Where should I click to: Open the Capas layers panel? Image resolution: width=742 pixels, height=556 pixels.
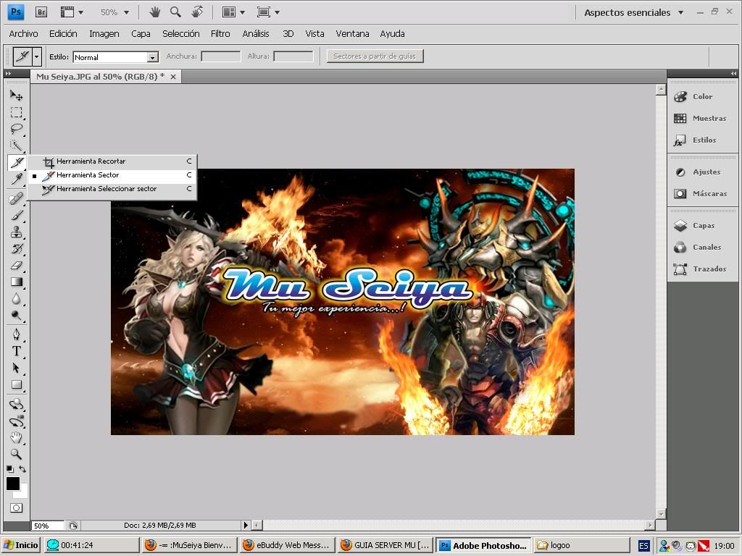703,226
